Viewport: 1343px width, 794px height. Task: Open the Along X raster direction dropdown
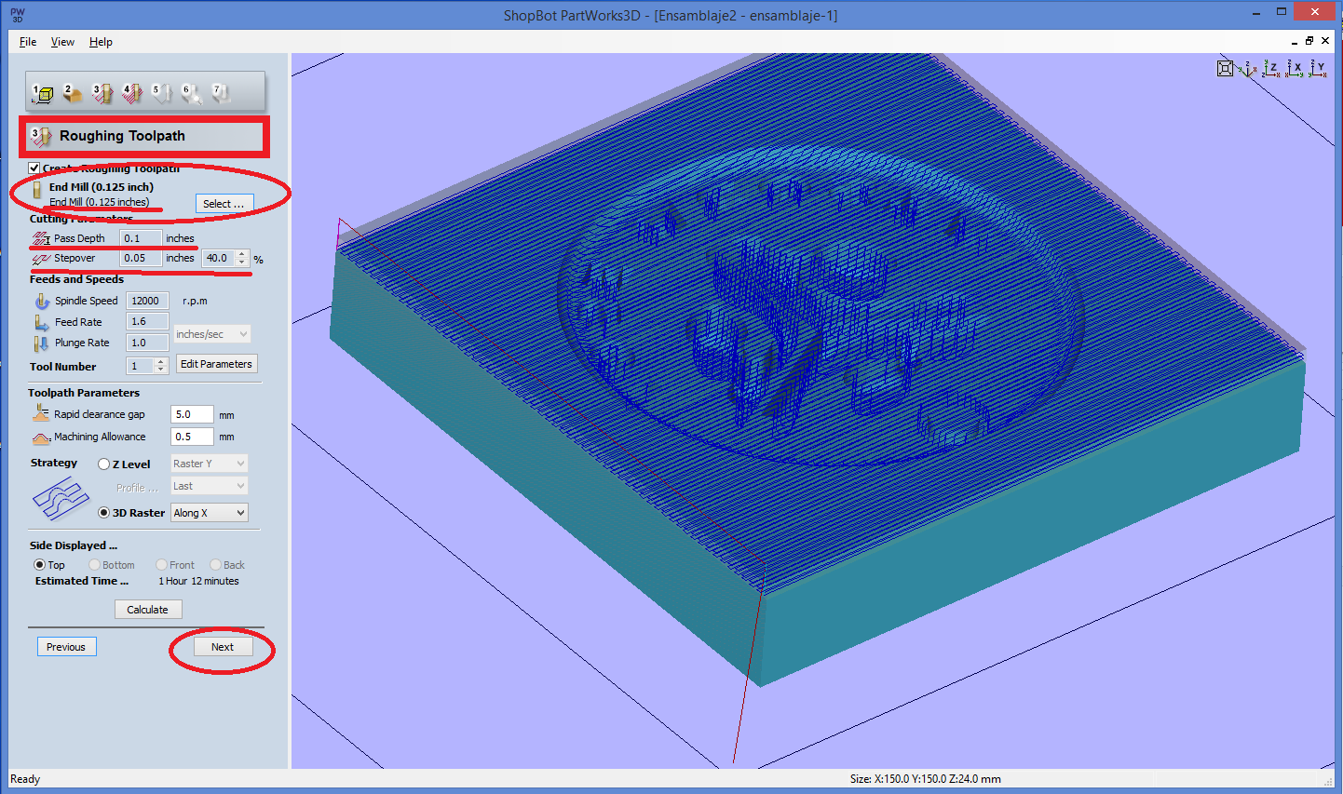[x=210, y=513]
